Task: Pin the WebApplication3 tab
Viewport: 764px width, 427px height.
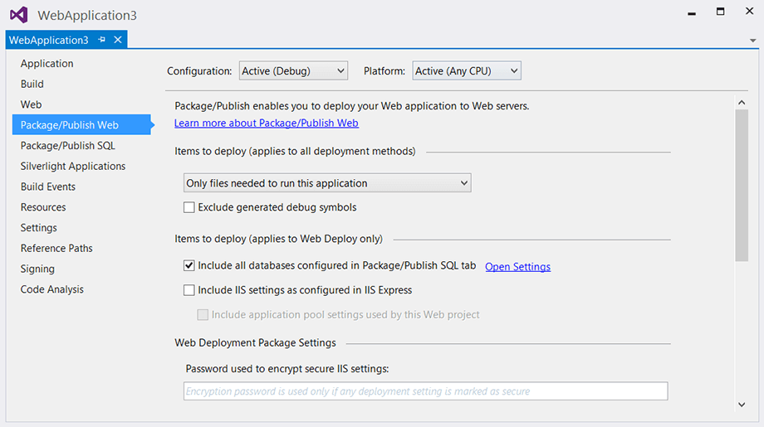Action: [101, 40]
